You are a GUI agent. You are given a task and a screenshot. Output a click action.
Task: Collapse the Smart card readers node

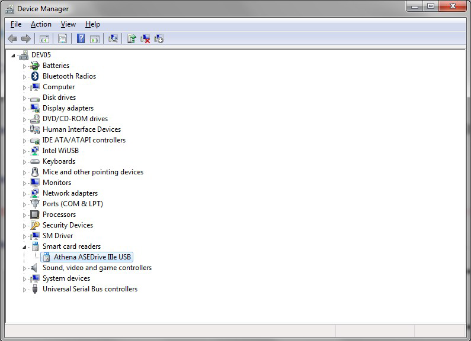25,246
